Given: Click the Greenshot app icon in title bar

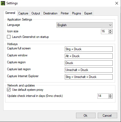Looking at the screenshot, I should pyautogui.click(x=3, y=3).
